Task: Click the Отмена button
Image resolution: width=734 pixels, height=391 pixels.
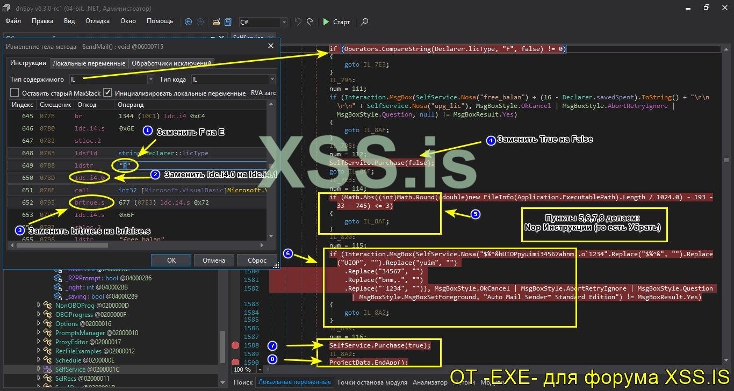Action: point(214,260)
